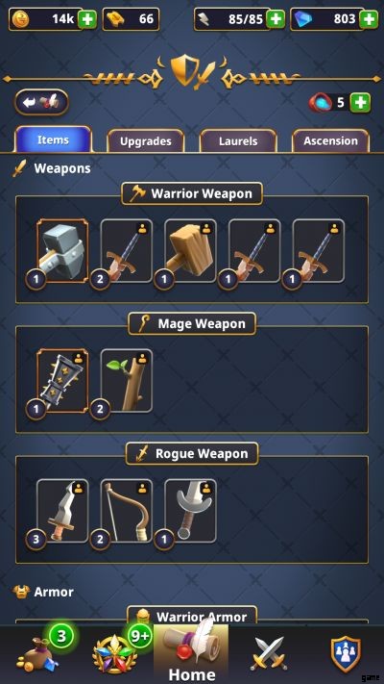Viewport: 384px width, 684px height.
Task: Open the Laurels tab
Action: coord(238,140)
